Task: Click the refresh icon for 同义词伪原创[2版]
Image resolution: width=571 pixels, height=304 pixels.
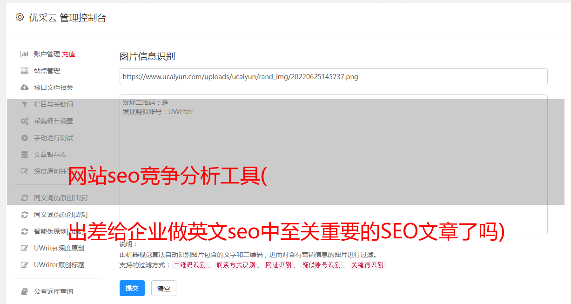Action: click(25, 215)
